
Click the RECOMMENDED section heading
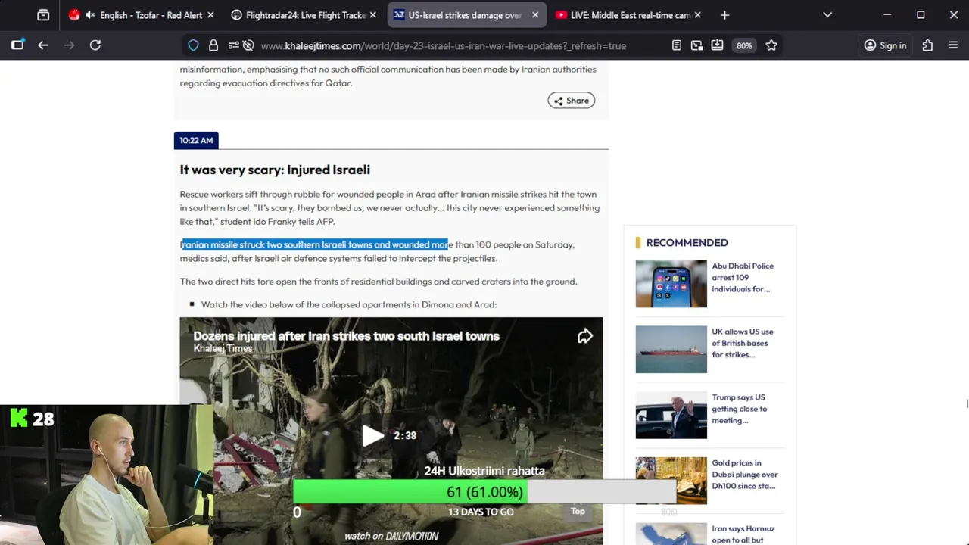[x=687, y=242]
